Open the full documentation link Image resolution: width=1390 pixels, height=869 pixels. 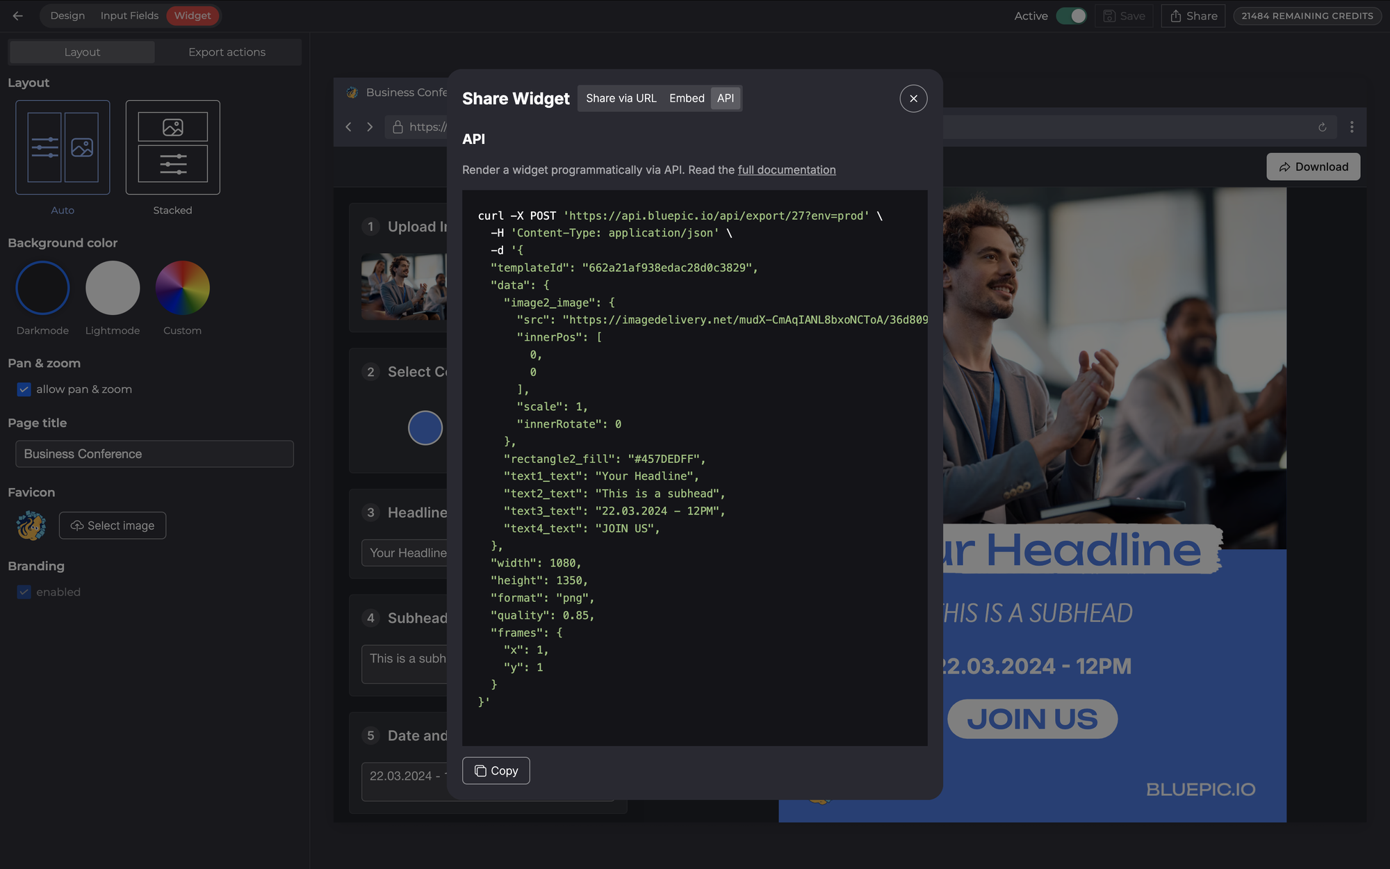pos(787,170)
